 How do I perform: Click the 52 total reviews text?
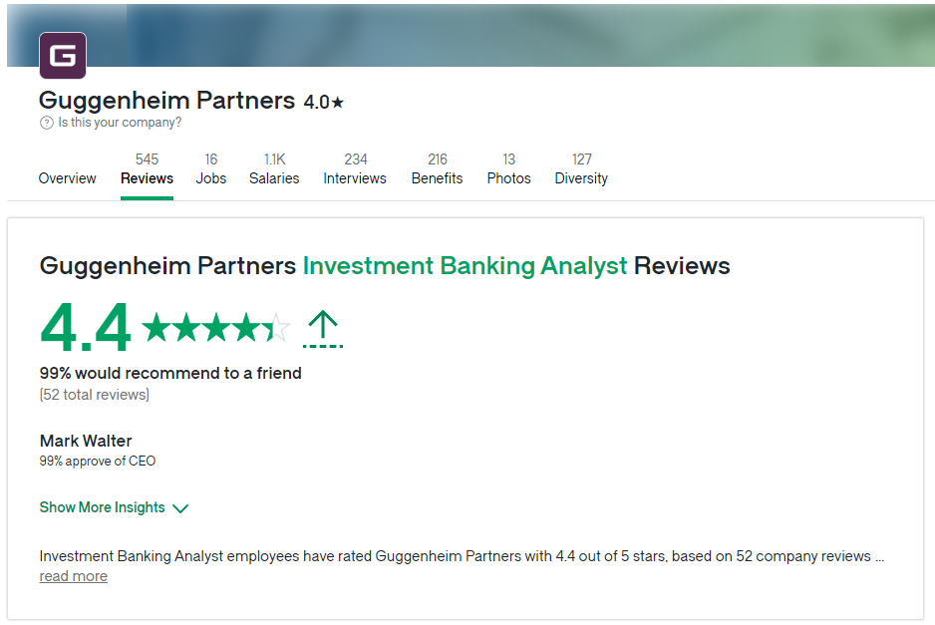[94, 395]
